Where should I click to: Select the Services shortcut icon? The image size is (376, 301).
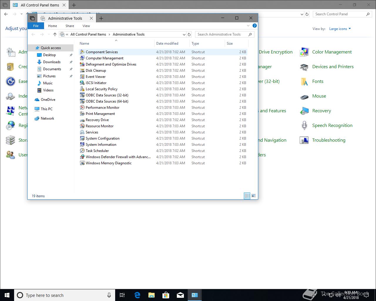point(82,132)
